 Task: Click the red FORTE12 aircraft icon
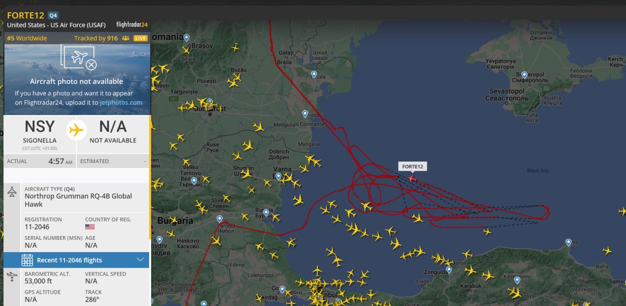[x=412, y=179]
